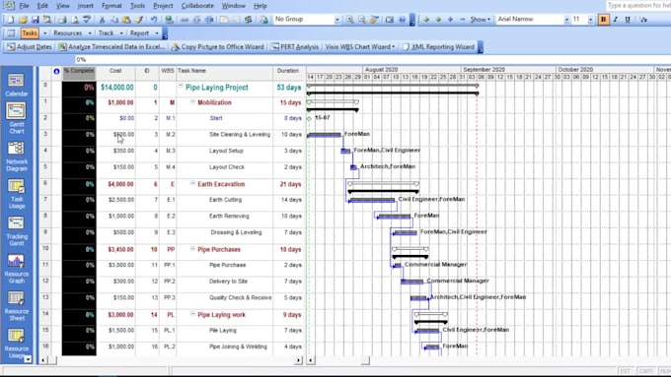
Task: Save the project with the disk icon
Action: (x=36, y=20)
